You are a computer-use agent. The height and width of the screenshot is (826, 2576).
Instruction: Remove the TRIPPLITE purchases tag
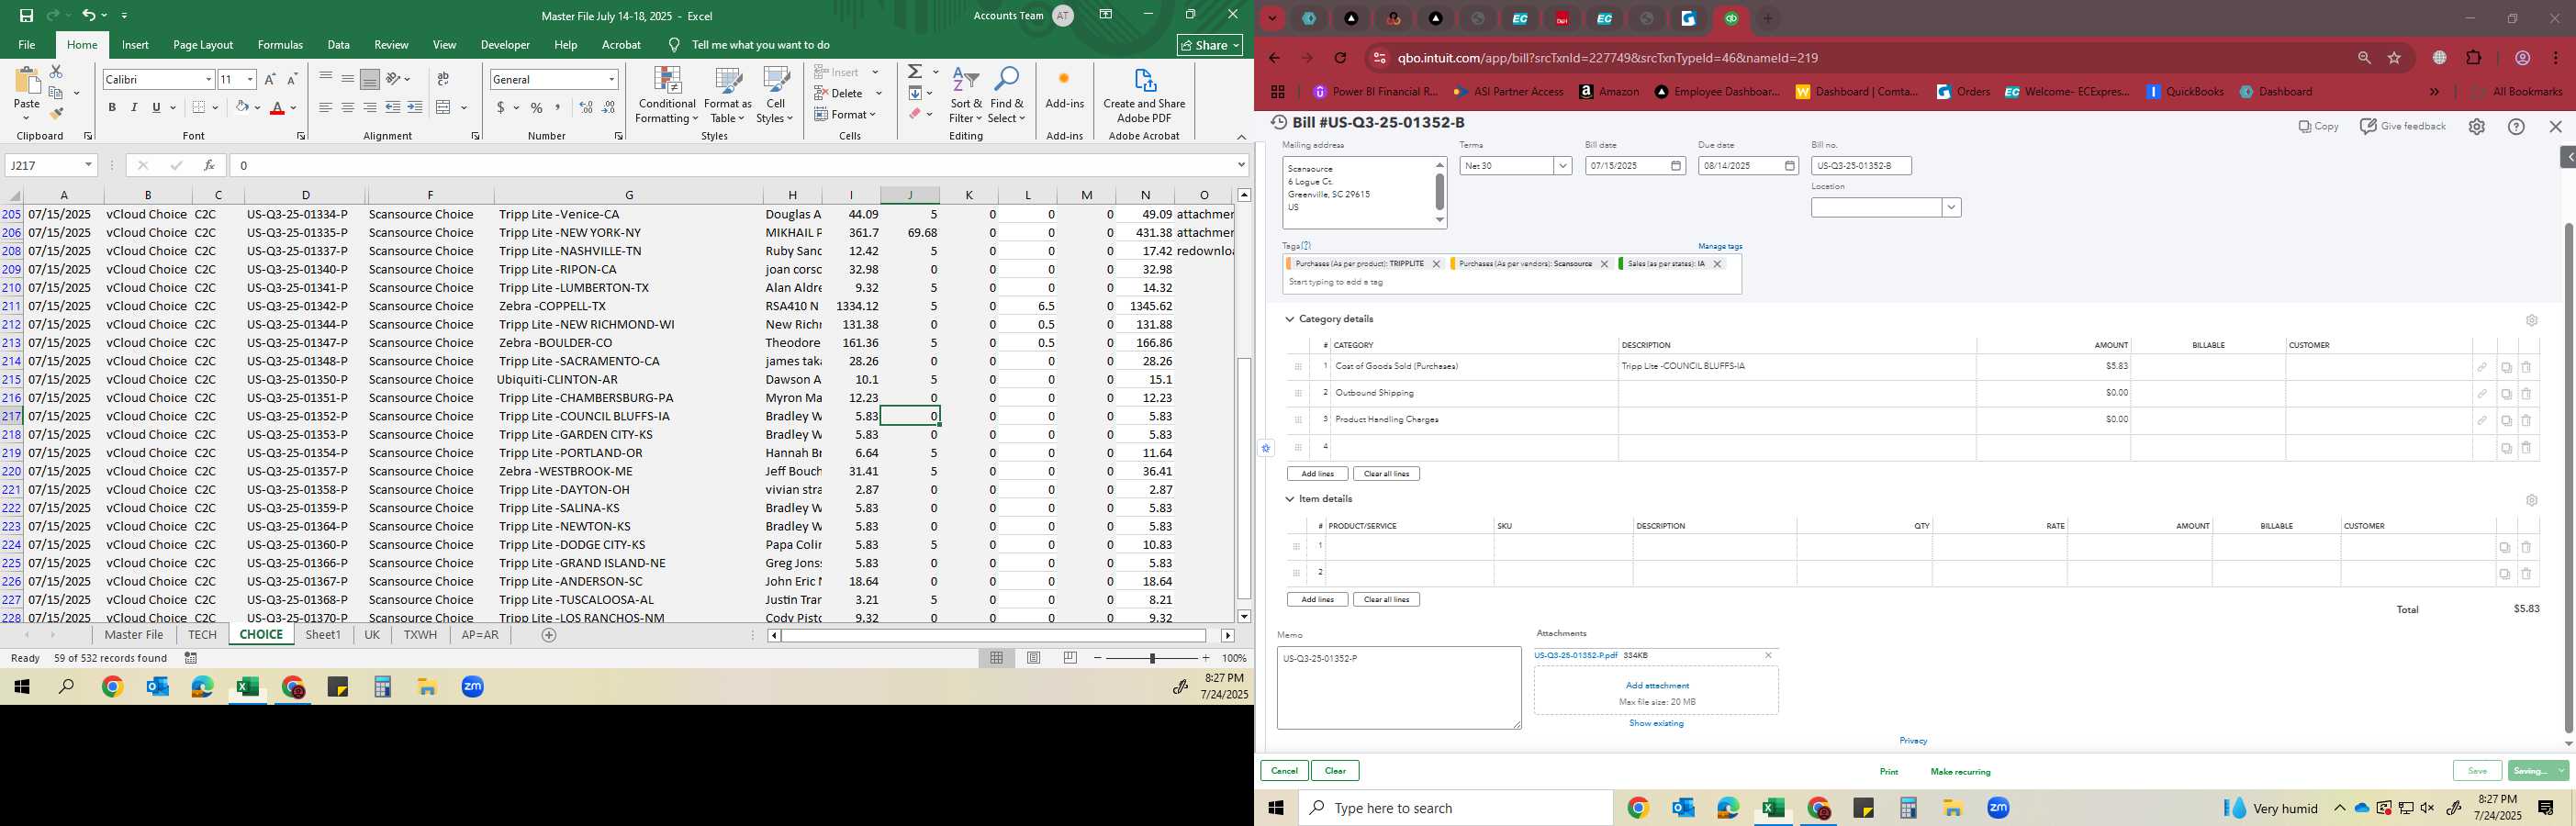point(1436,264)
